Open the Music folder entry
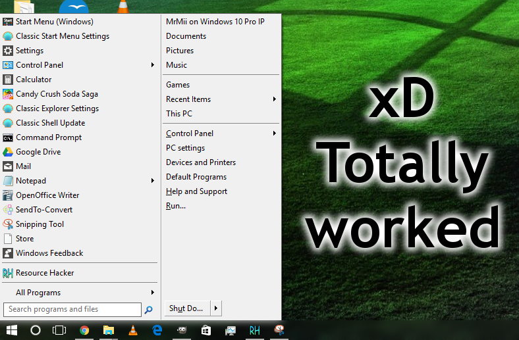The height and width of the screenshot is (340, 519). [177, 65]
